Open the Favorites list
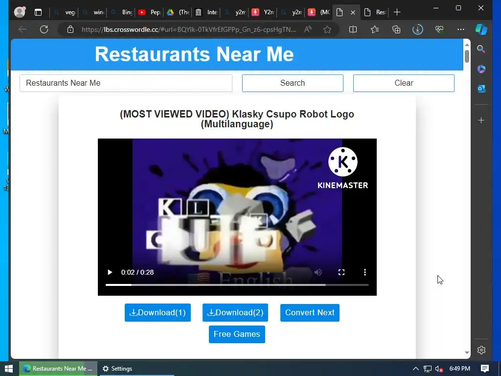The width and height of the screenshot is (501, 376). click(375, 29)
